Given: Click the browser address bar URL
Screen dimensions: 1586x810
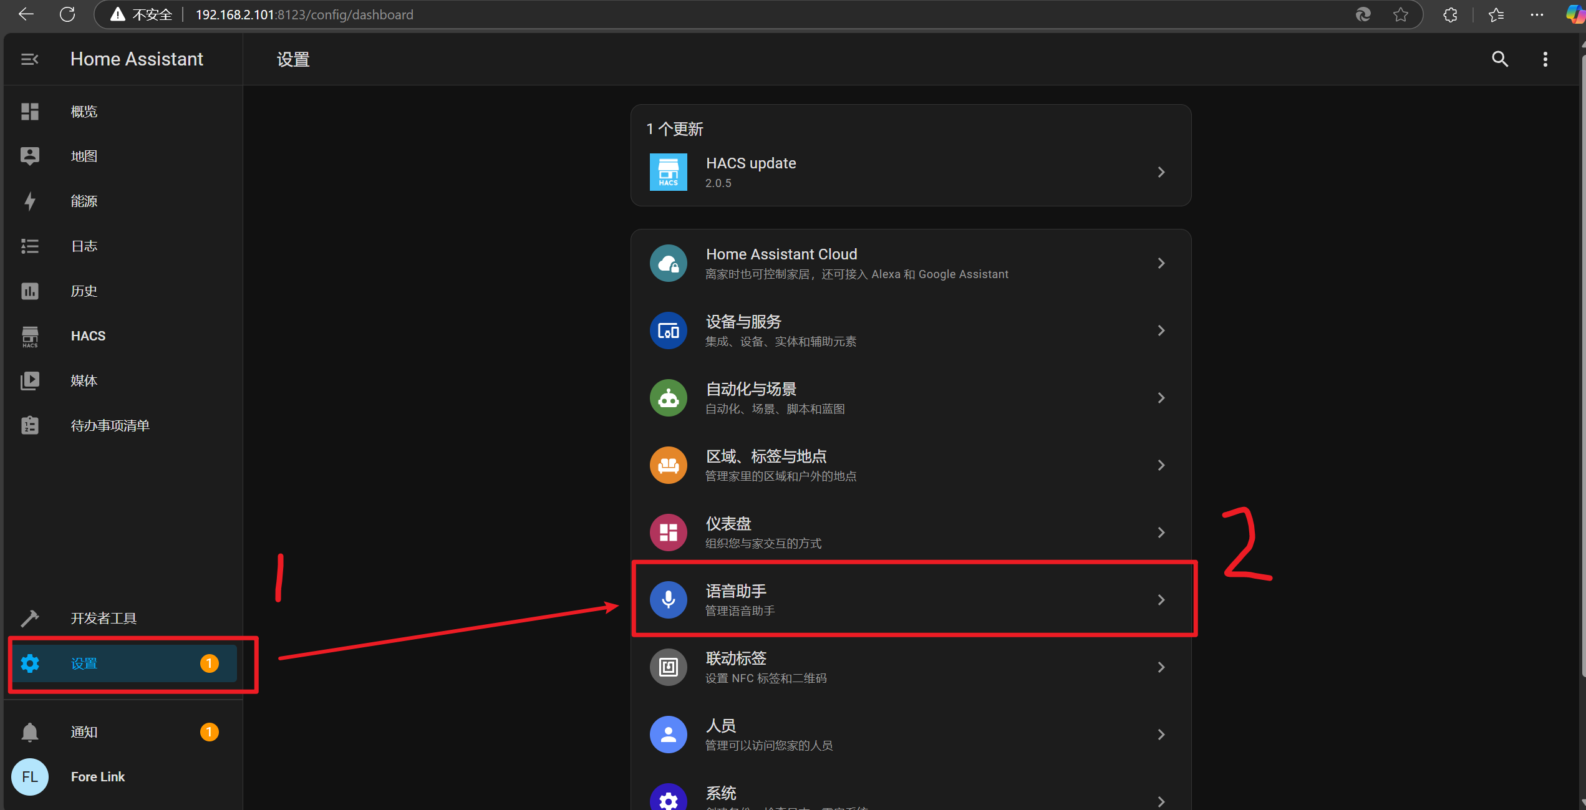Looking at the screenshot, I should 304,14.
